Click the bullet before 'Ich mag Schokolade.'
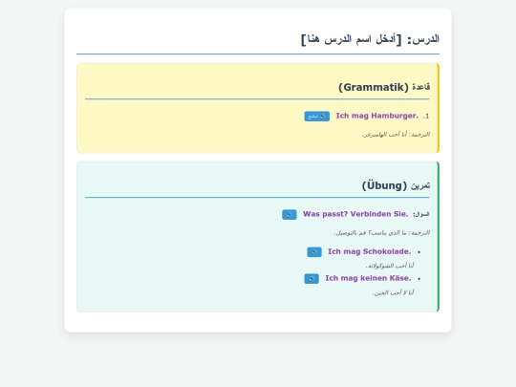This screenshot has height=387, width=516. click(419, 252)
